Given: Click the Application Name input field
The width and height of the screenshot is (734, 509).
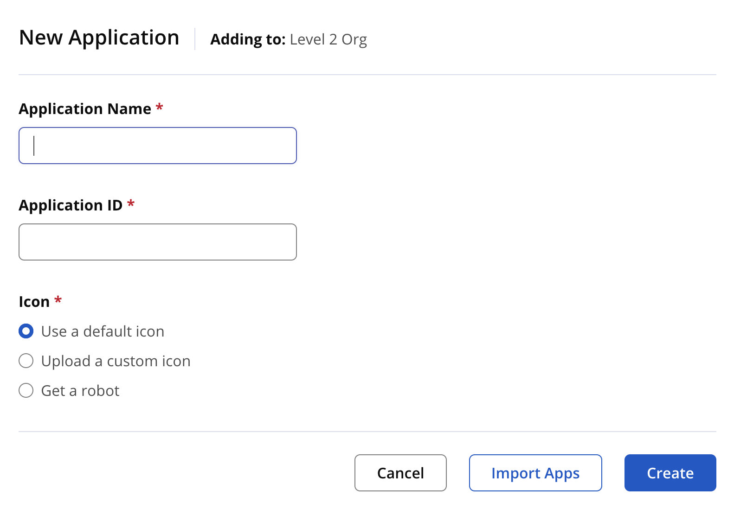Looking at the screenshot, I should click(x=158, y=146).
